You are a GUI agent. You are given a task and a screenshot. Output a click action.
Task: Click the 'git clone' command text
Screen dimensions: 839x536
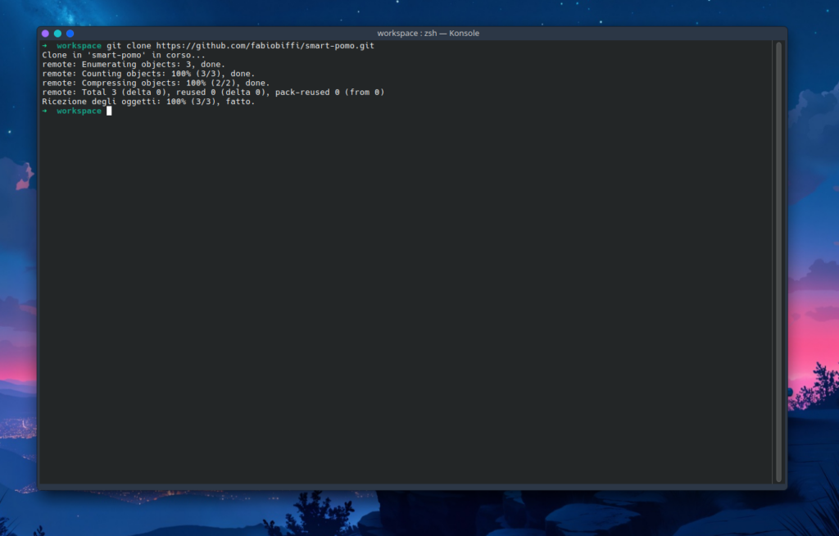[x=129, y=46]
